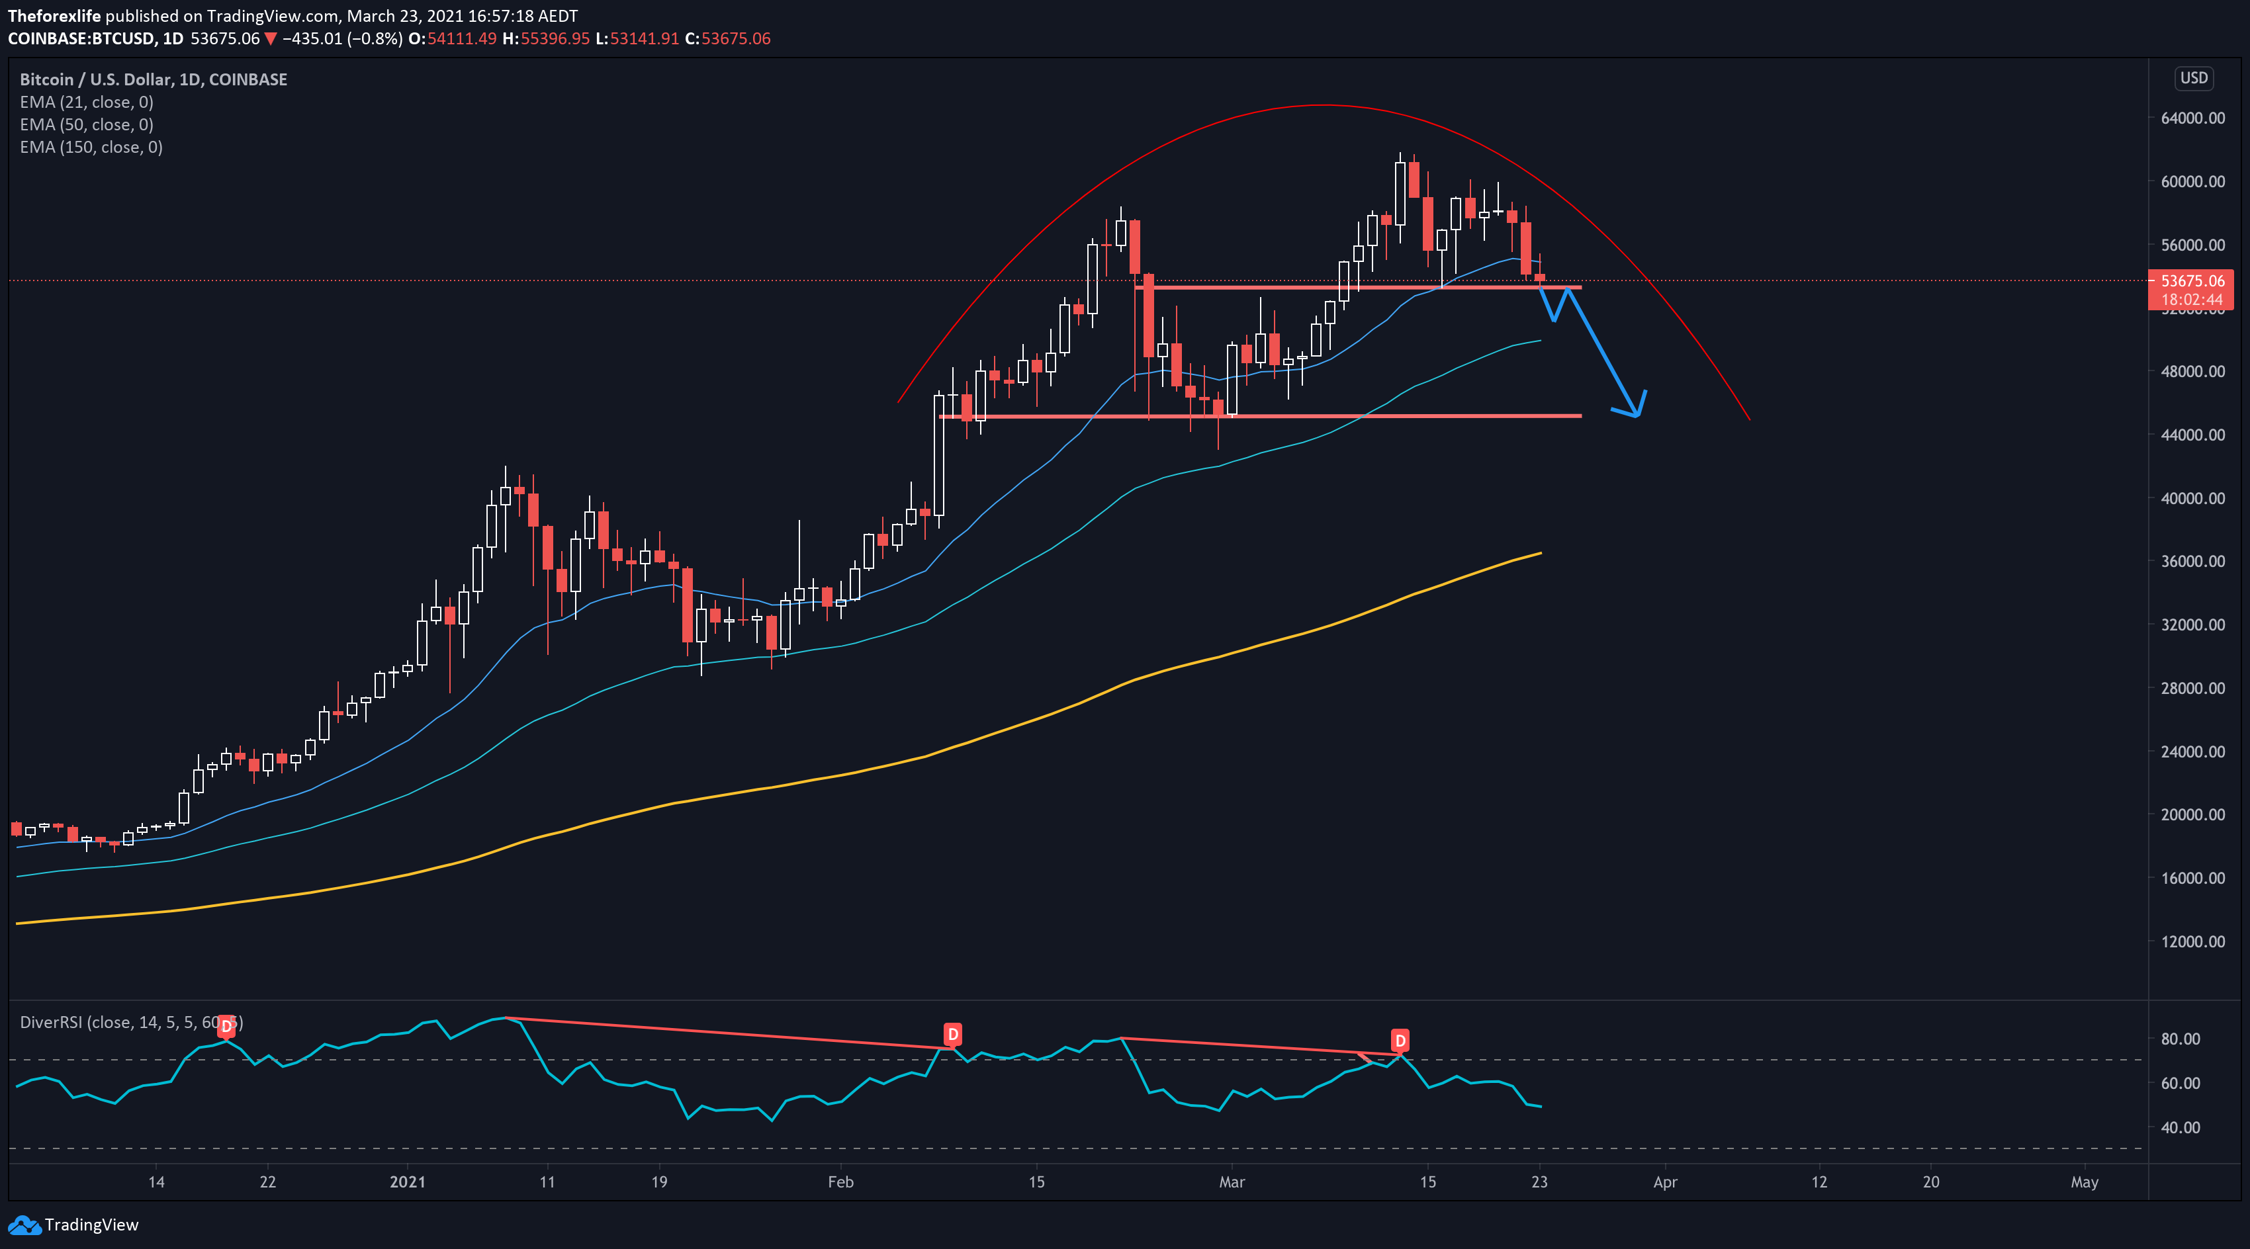
Task: Click the 28000.00 price axis label
Action: coord(2192,688)
